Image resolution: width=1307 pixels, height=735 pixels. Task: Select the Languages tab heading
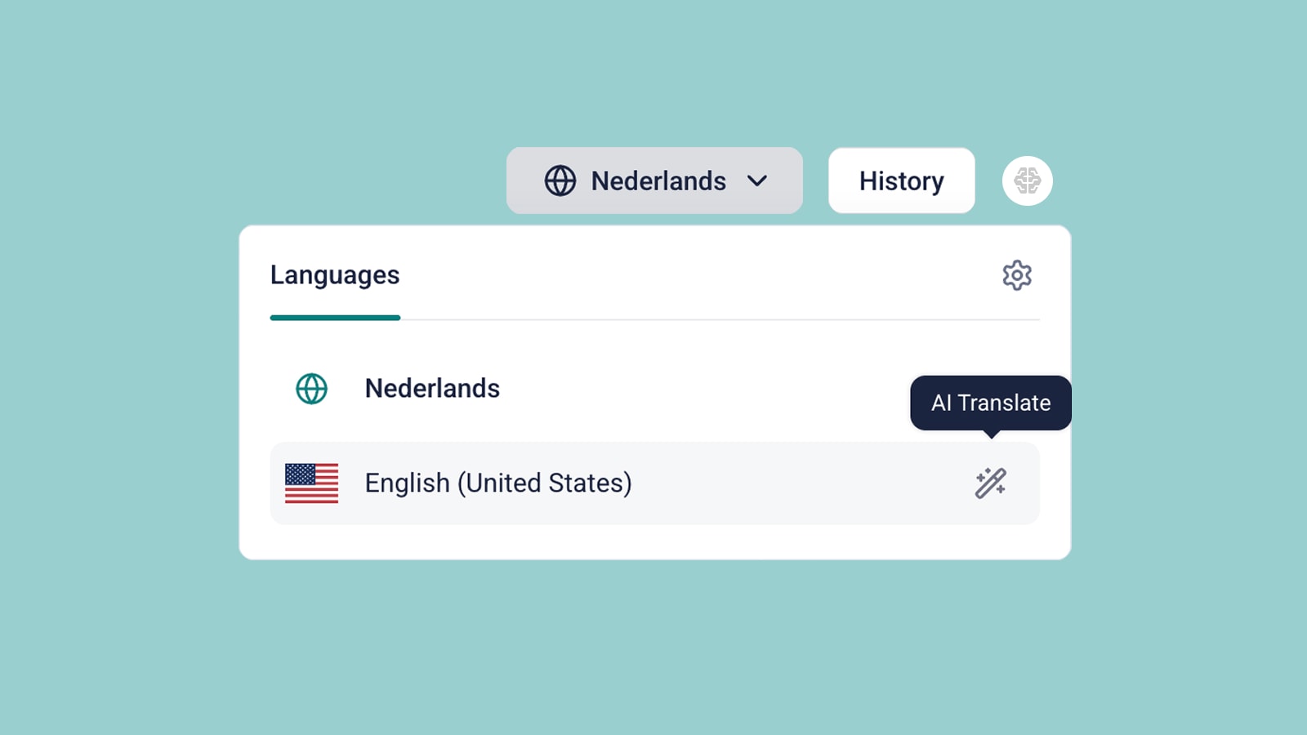click(x=334, y=275)
